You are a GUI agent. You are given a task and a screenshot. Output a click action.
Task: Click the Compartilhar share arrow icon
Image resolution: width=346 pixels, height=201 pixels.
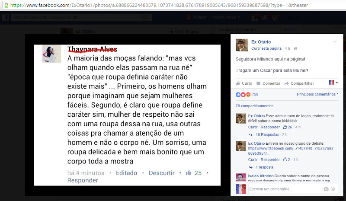[x=287, y=83]
